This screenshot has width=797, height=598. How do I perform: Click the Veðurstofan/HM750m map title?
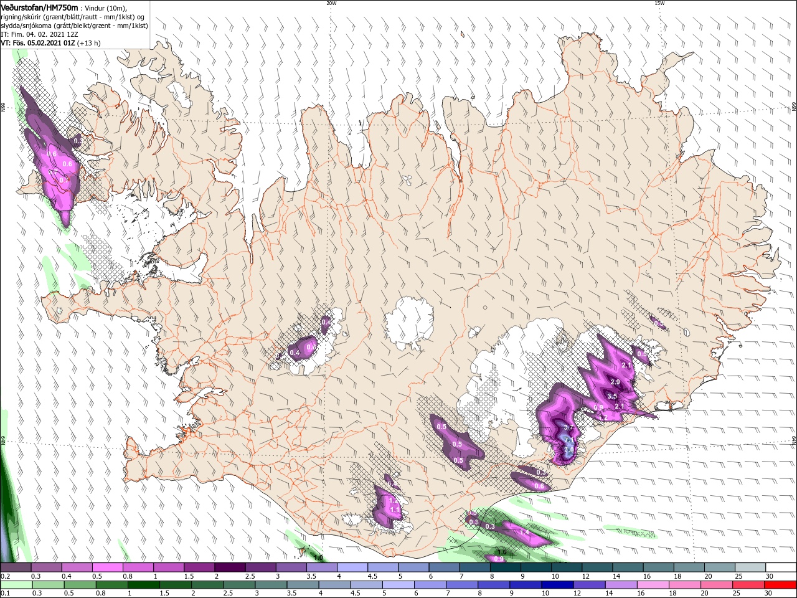39,7
